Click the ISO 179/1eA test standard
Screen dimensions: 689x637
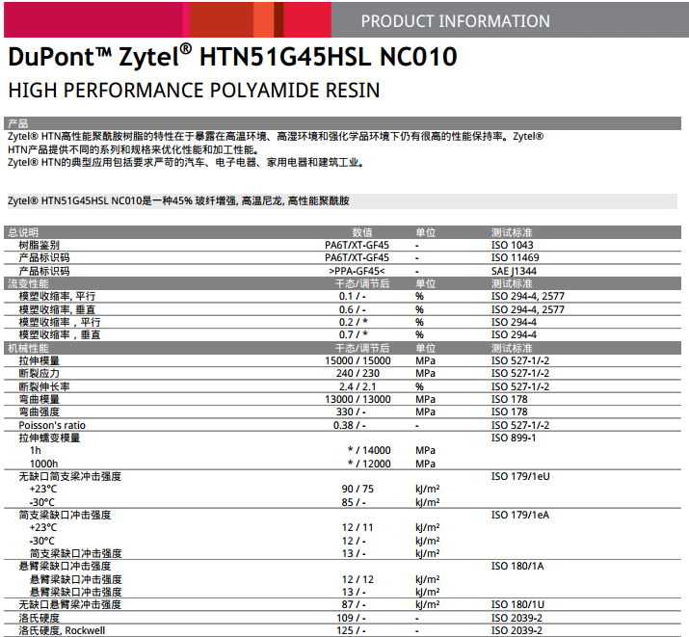click(x=519, y=515)
